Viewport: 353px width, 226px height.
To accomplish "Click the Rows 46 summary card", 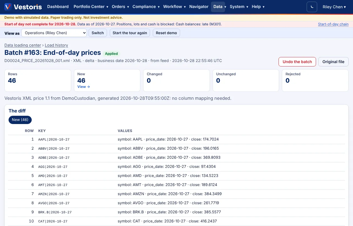I will (38, 80).
